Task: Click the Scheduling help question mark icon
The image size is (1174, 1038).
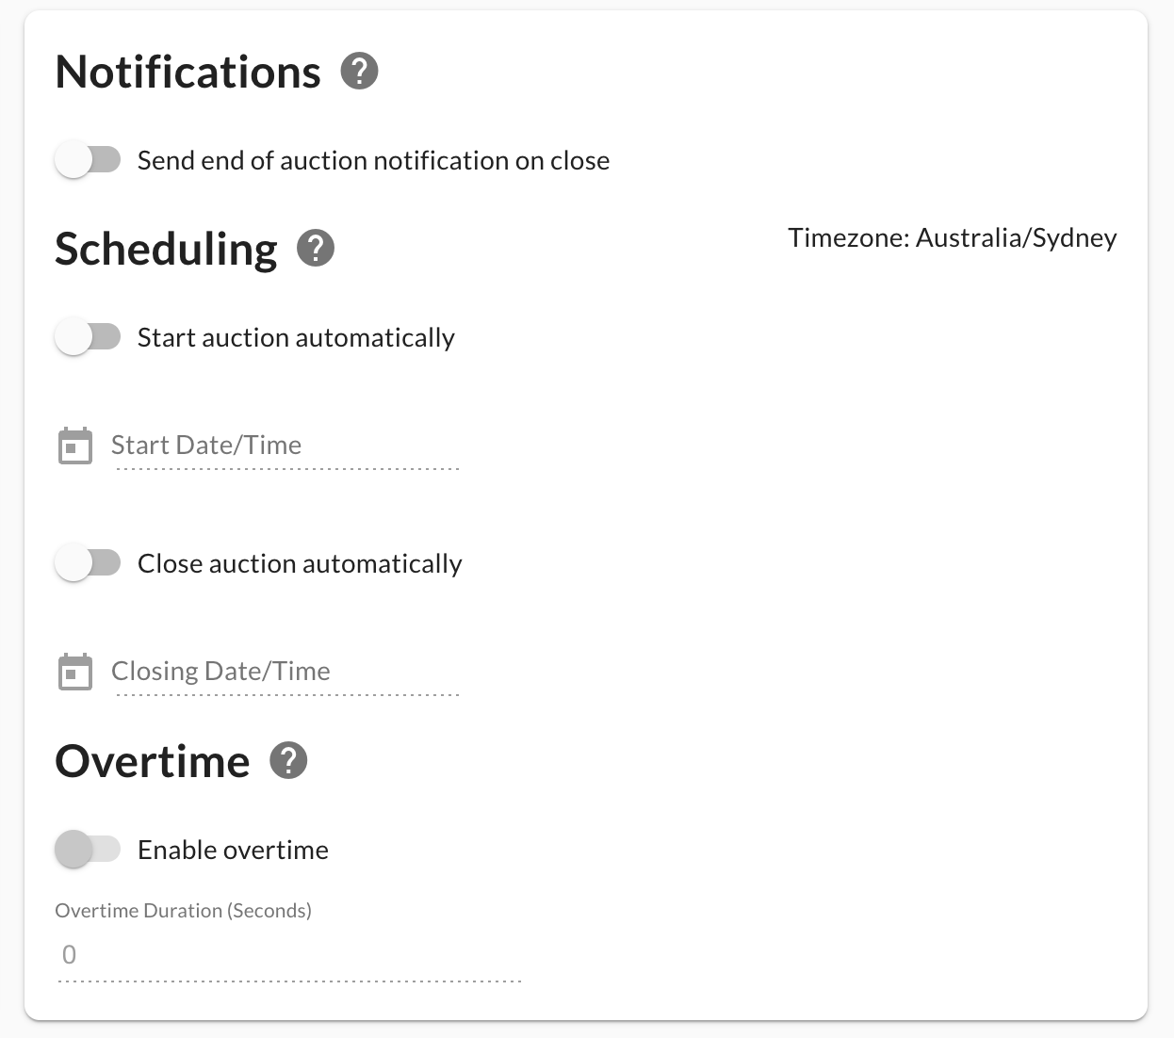Action: (316, 249)
